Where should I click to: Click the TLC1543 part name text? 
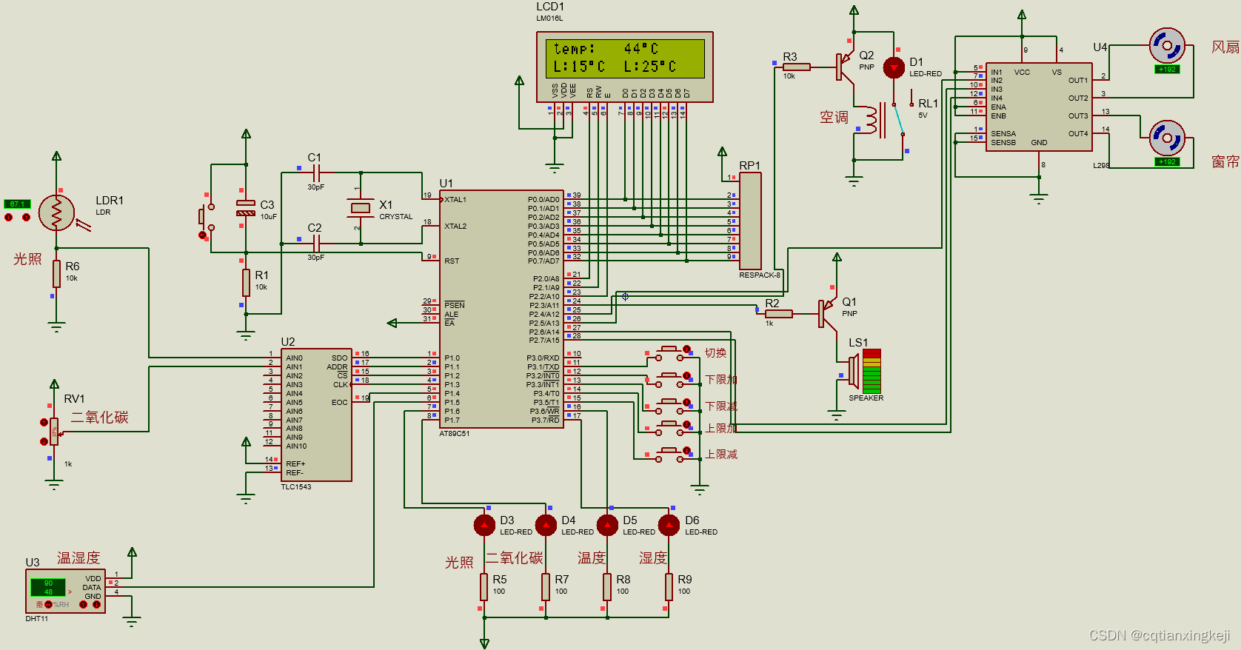pyautogui.click(x=296, y=487)
